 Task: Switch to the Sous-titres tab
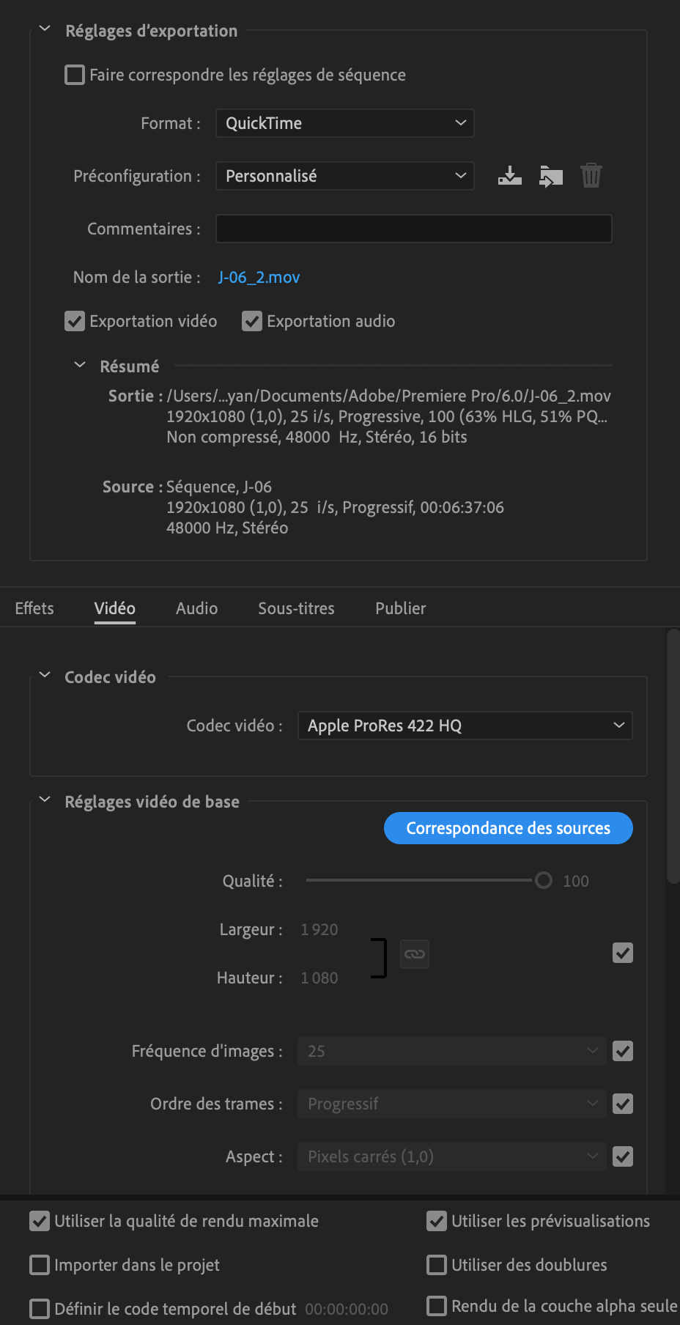(296, 608)
